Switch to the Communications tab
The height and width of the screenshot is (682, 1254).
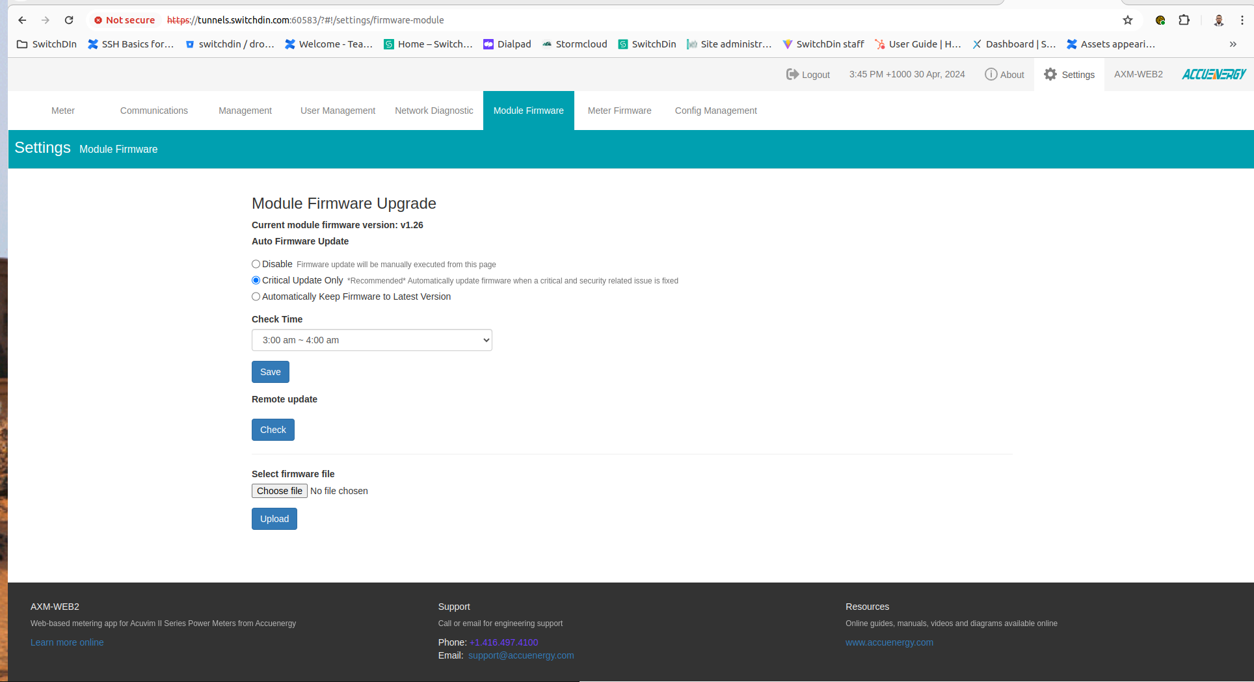154,111
